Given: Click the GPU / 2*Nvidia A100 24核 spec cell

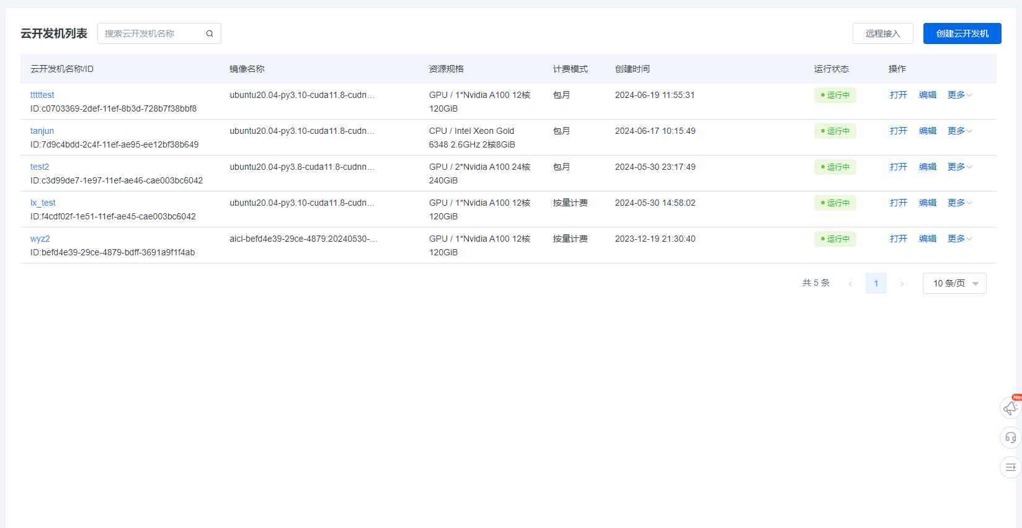Looking at the screenshot, I should tap(479, 174).
